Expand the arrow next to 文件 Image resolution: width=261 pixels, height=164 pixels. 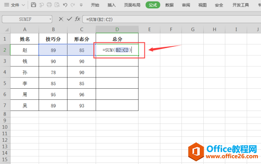pos(24,5)
